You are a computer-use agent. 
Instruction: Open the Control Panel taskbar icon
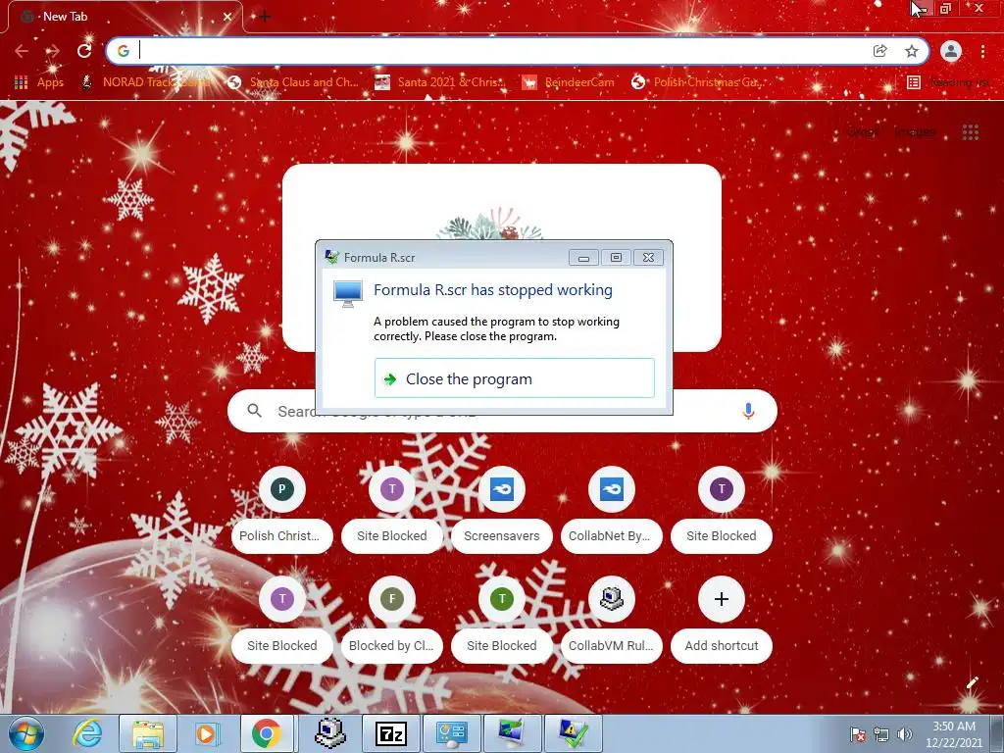(451, 733)
